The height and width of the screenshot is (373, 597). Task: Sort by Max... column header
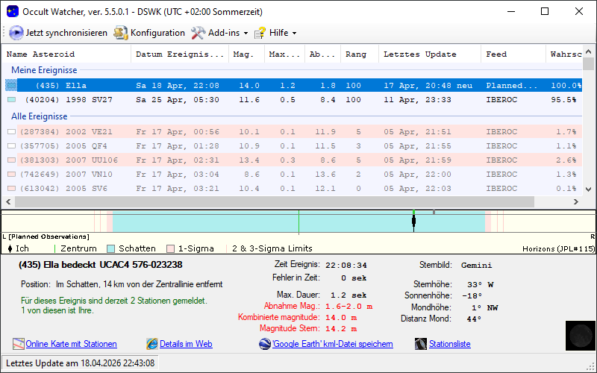click(x=284, y=54)
